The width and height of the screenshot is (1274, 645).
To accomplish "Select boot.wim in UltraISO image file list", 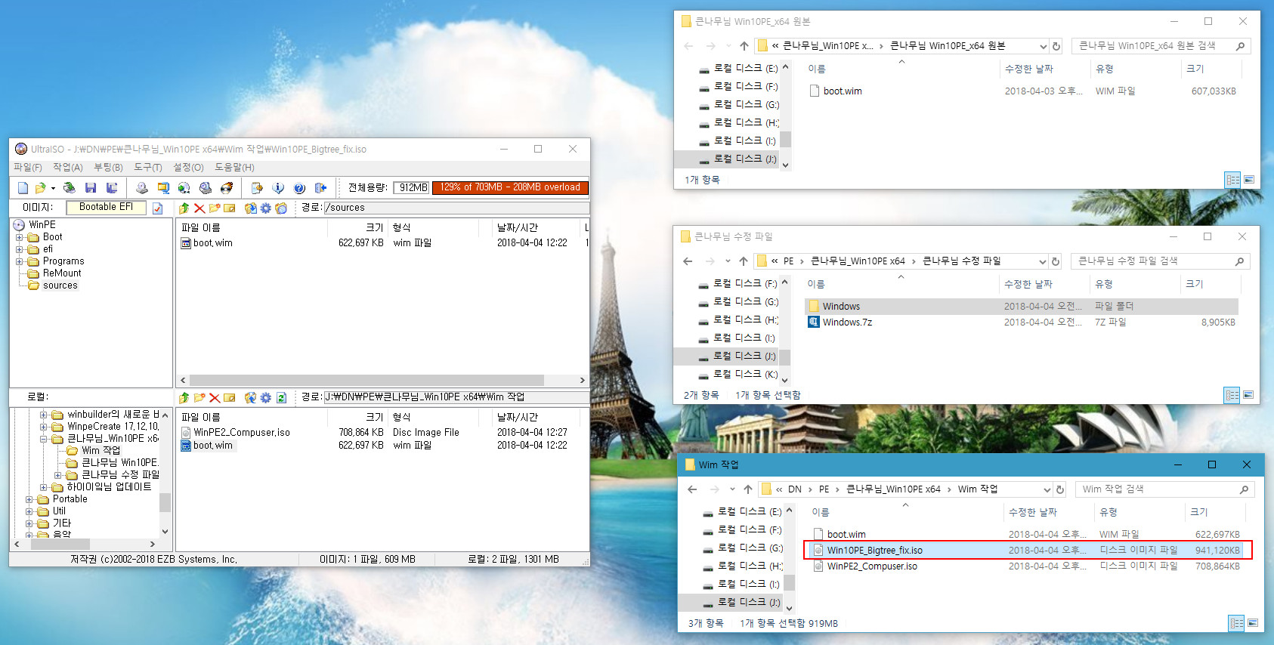I will pyautogui.click(x=213, y=243).
